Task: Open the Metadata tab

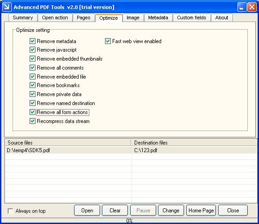Action: tap(158, 18)
